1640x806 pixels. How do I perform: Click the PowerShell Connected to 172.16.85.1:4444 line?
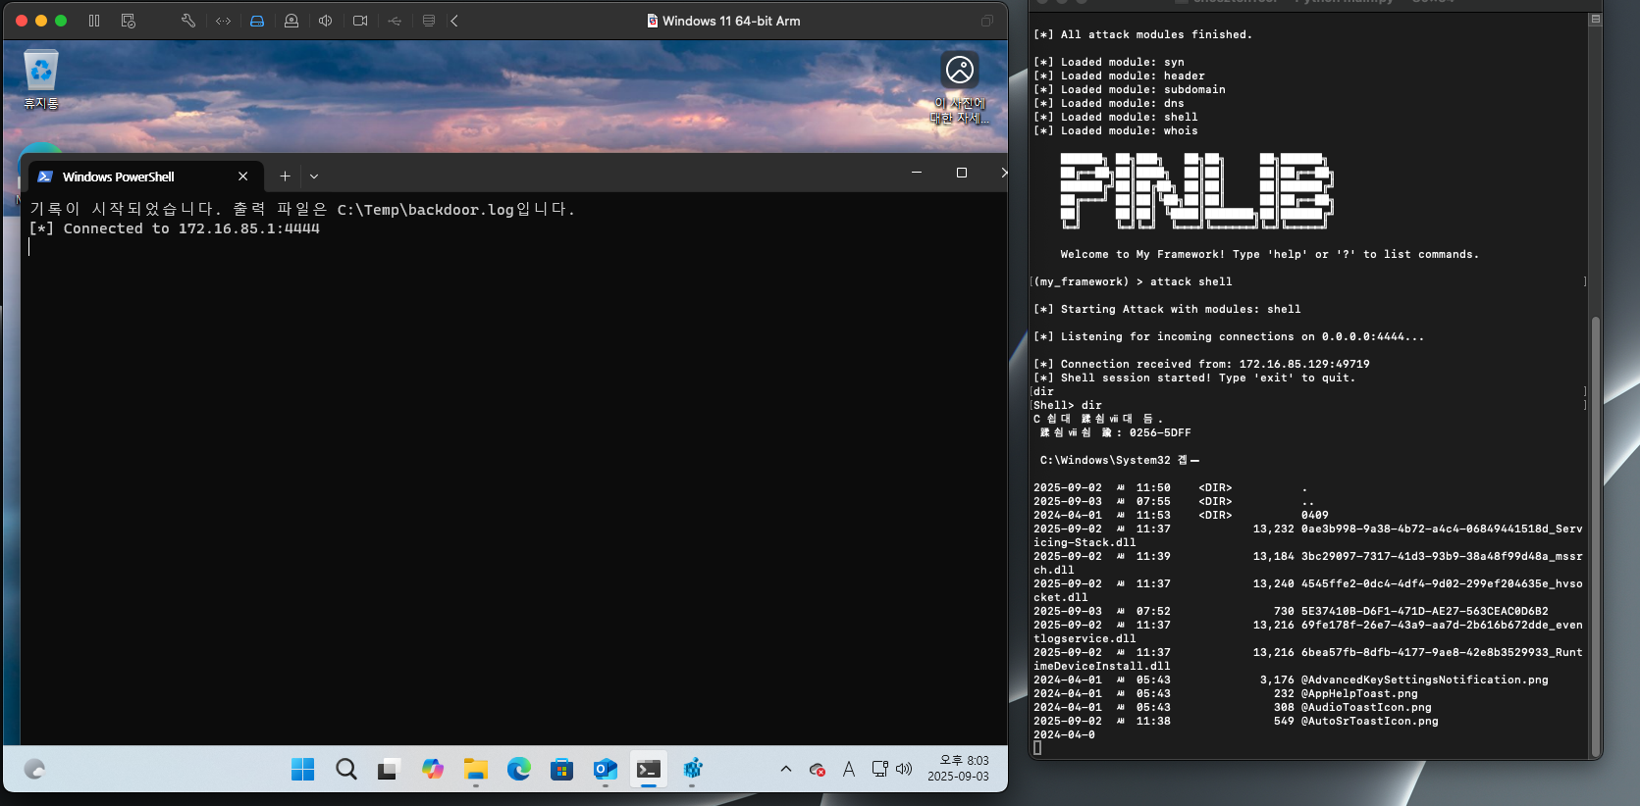pyautogui.click(x=175, y=228)
